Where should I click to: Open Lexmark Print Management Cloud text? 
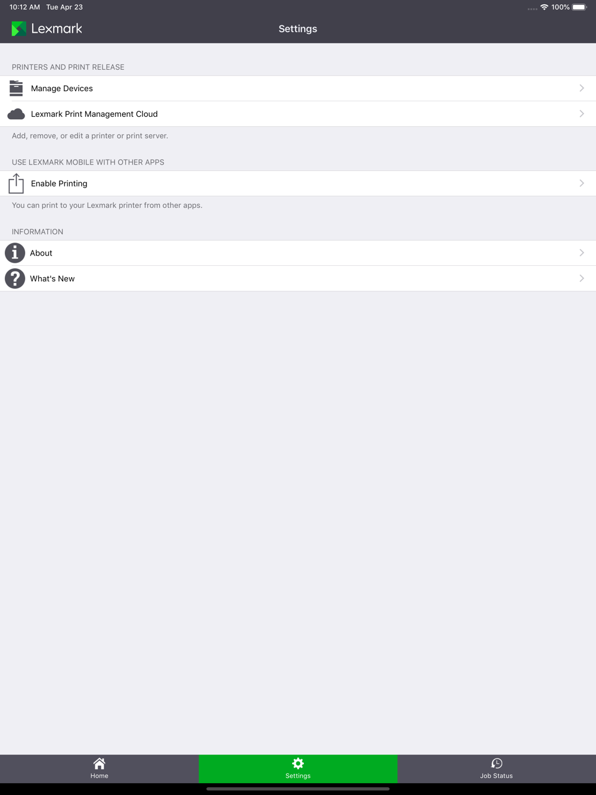pos(94,114)
